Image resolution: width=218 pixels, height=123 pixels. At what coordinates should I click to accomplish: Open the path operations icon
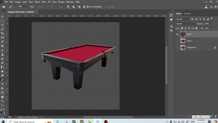pyautogui.click(x=68, y=7)
